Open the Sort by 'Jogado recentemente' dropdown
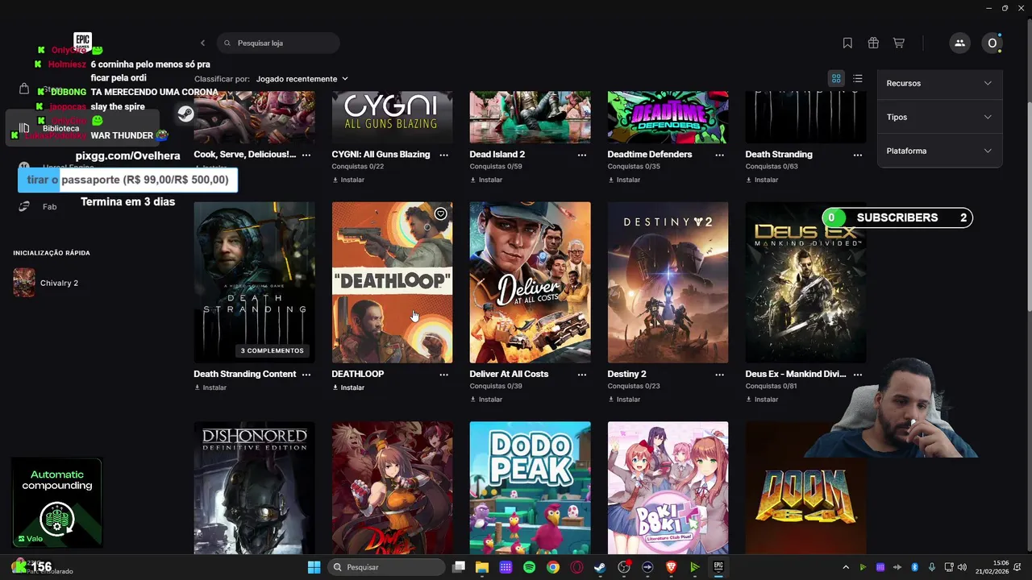Image resolution: width=1032 pixels, height=580 pixels. [x=302, y=79]
